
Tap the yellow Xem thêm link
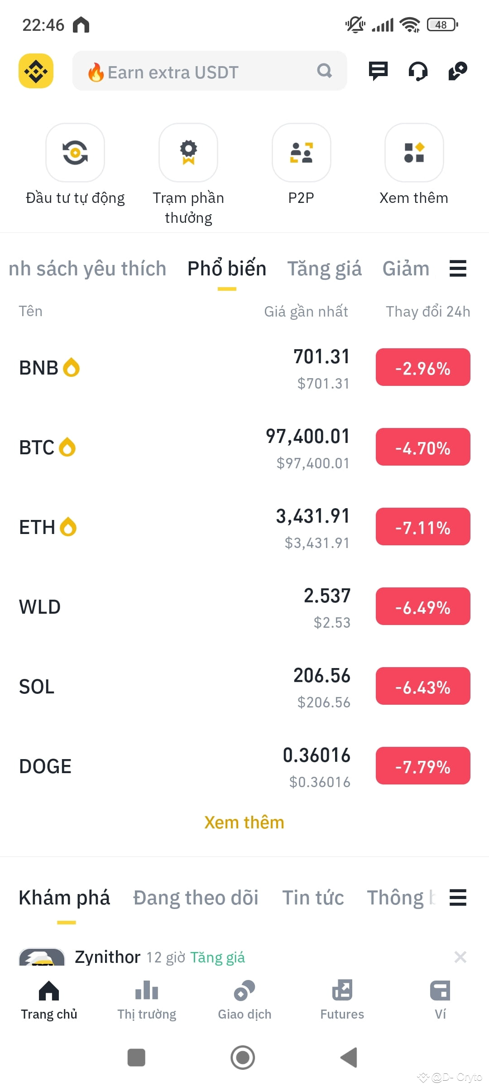[x=244, y=822]
